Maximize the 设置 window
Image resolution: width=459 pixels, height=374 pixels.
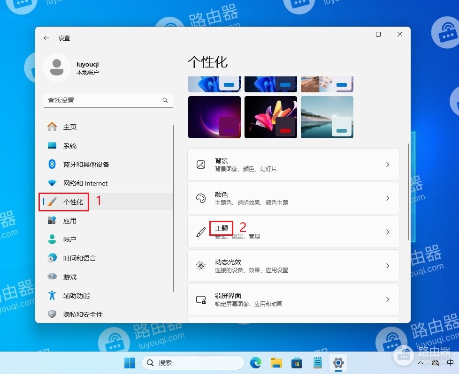(x=378, y=34)
